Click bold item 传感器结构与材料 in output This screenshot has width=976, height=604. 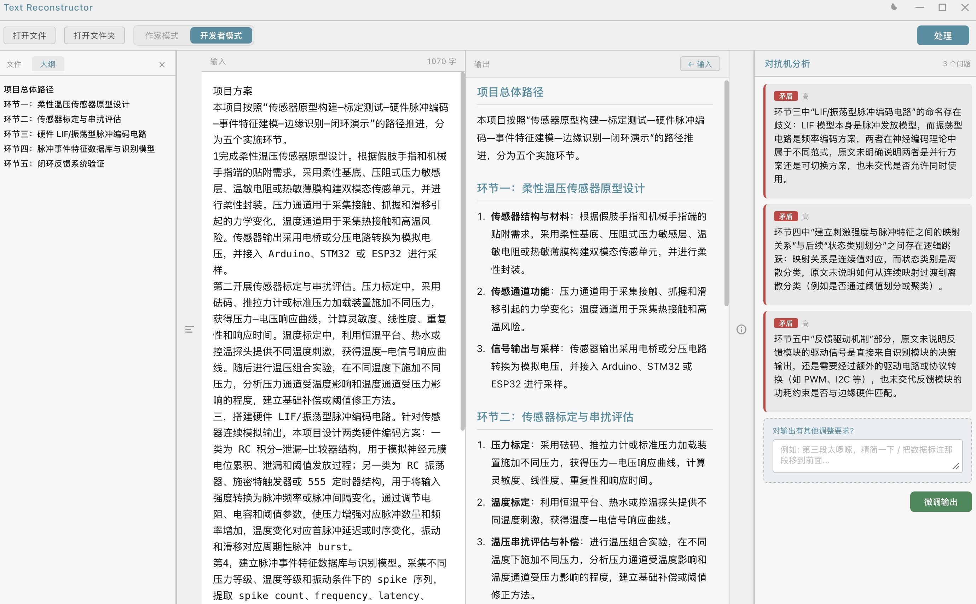pos(530,216)
